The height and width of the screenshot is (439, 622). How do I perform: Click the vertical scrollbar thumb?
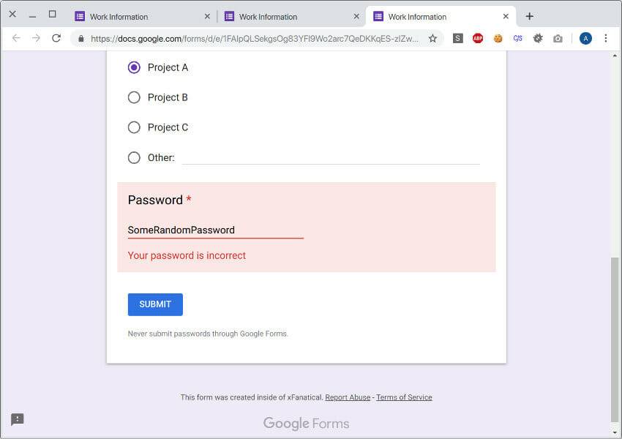(615, 339)
